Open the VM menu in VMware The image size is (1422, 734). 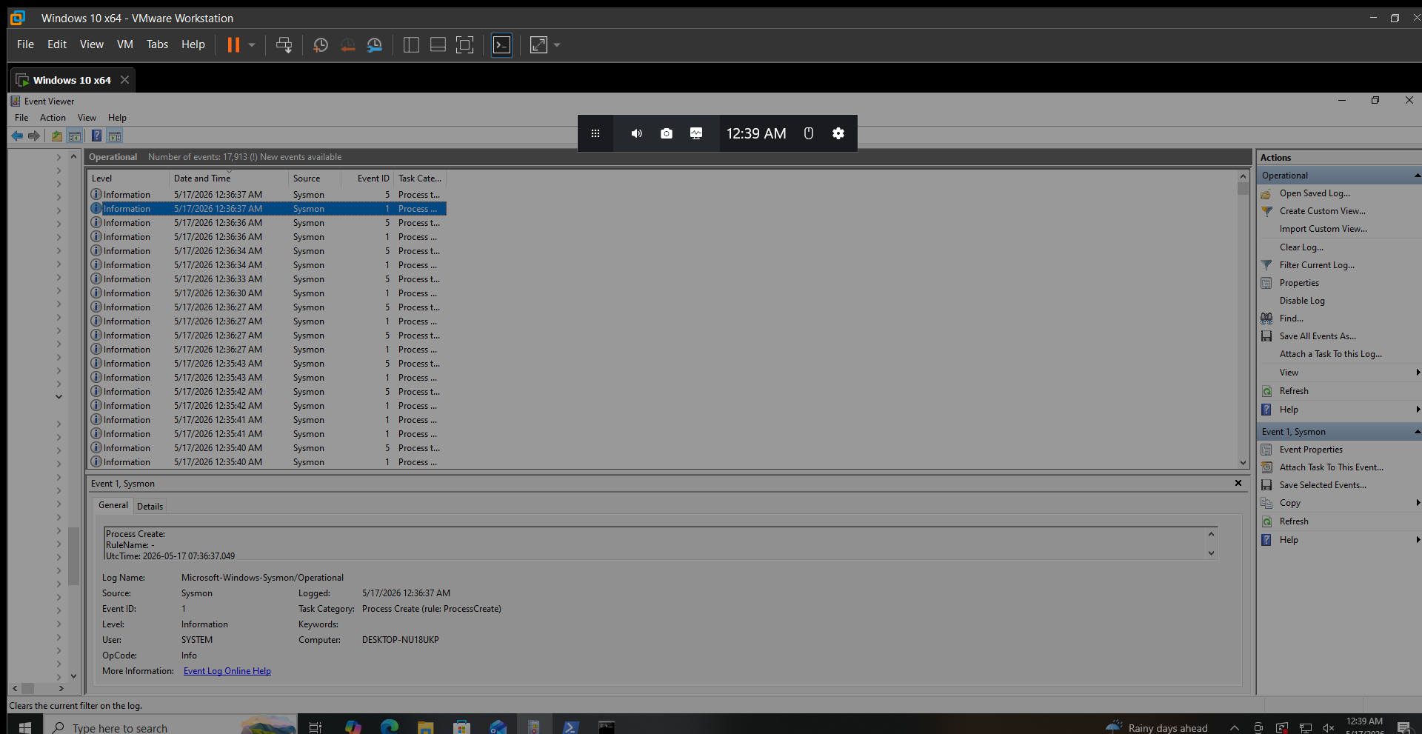[125, 44]
